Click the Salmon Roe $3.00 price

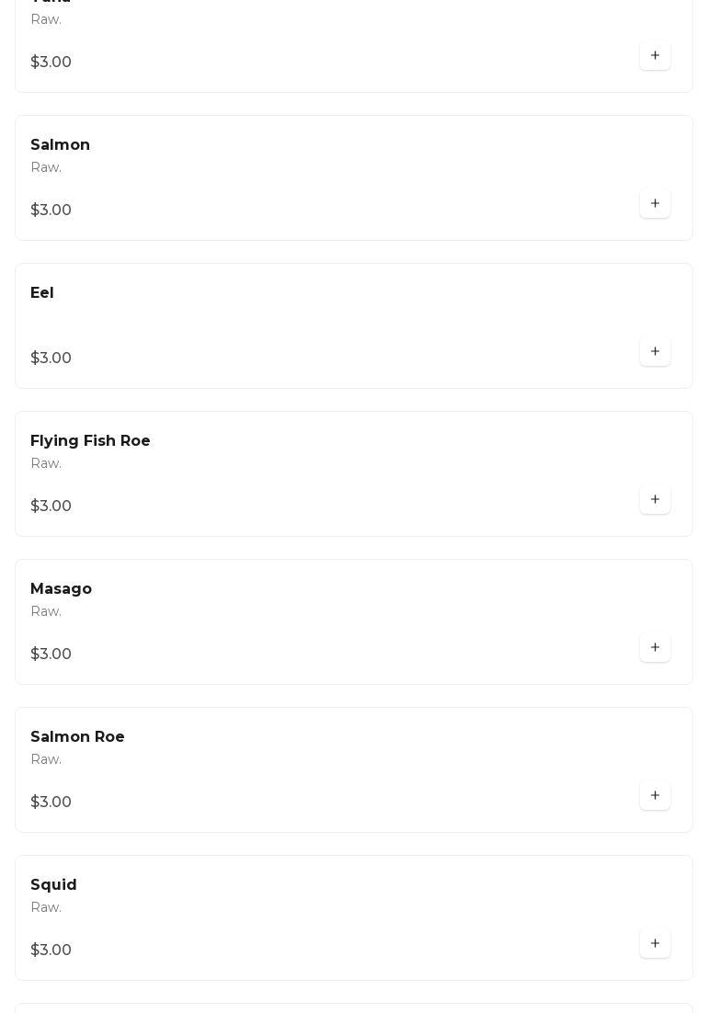[51, 802]
